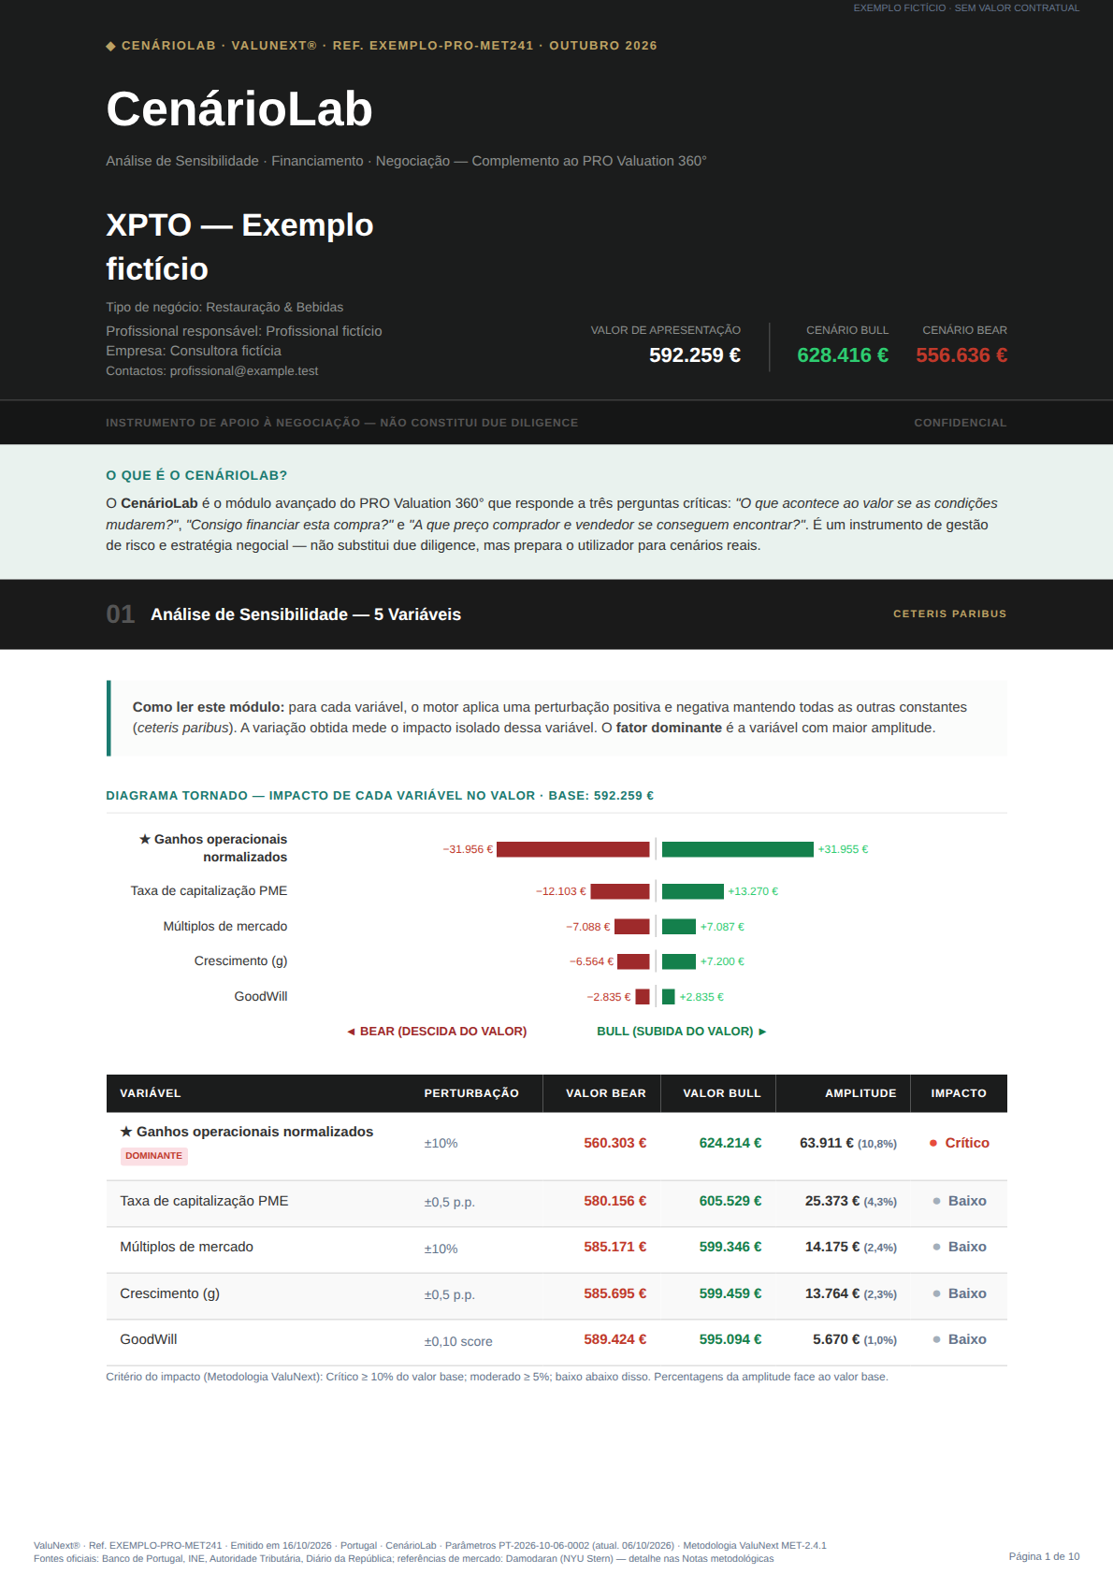Click tornado value +13.270 €
The image size is (1113, 1574).
point(753,891)
